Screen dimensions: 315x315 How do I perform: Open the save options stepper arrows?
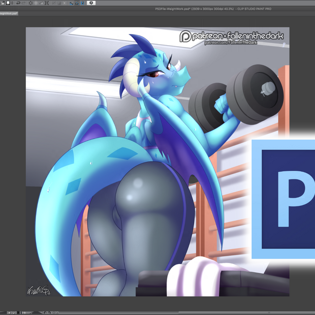[x=12, y=3]
